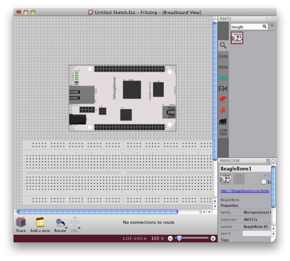Click the Tags heading in Inspector
290x261 pixels.
pyautogui.click(x=225, y=240)
